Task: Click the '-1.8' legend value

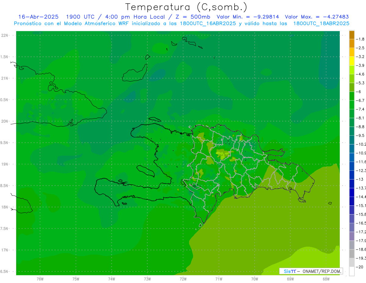Action: [360, 39]
